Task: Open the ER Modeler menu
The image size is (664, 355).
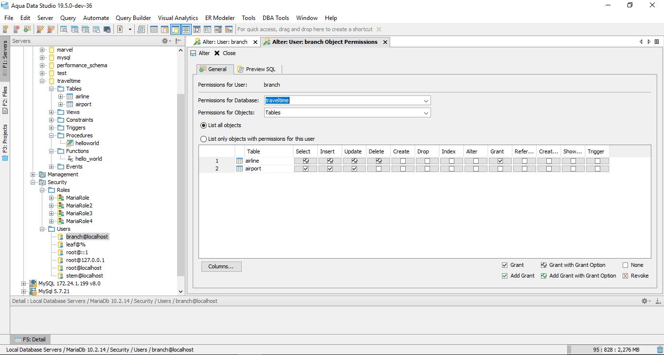Action: point(219,18)
